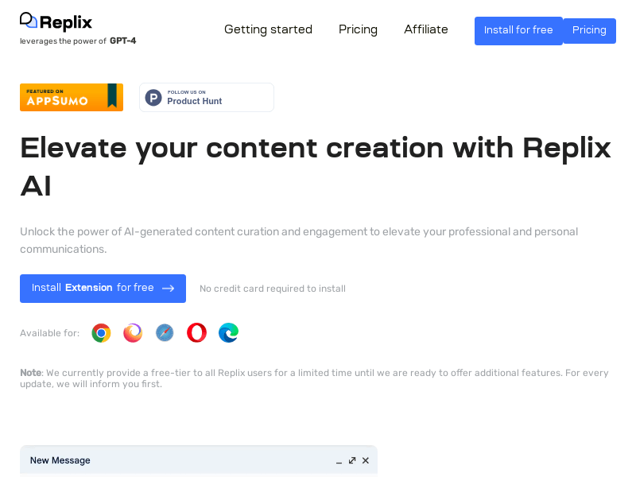Click the Install for free button
Screen dimensions: 636x477
518,31
